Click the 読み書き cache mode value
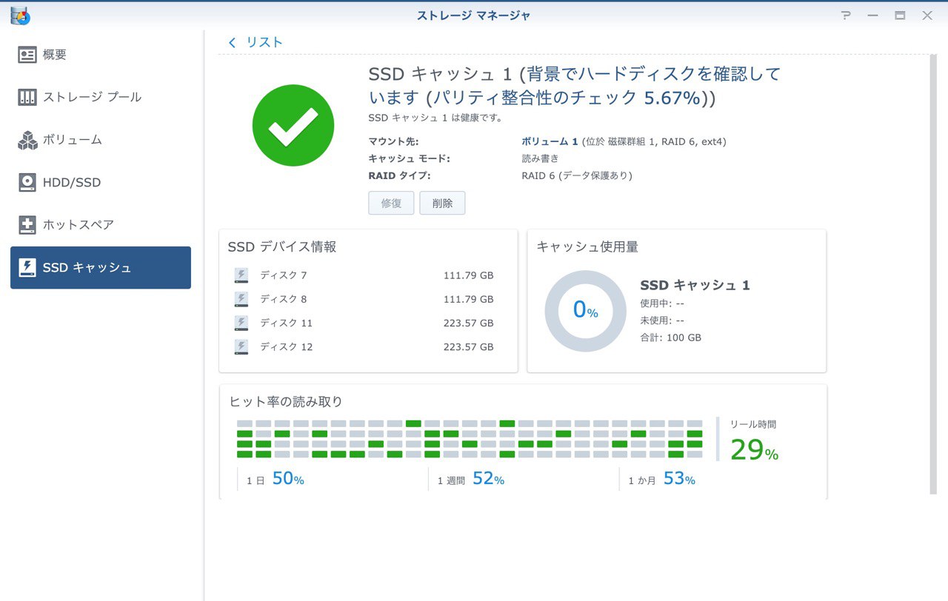This screenshot has height=601, width=948. (540, 158)
